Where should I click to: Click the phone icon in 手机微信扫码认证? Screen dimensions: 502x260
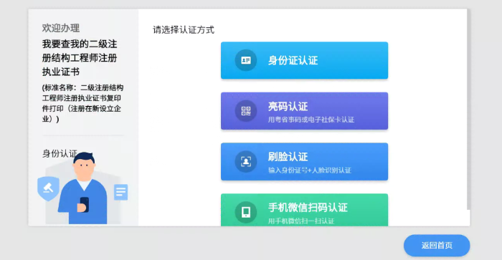246,212
